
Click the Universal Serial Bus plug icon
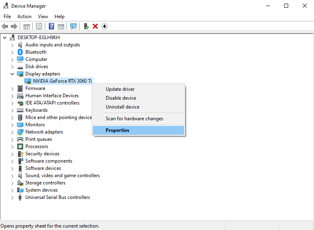pos(20,197)
